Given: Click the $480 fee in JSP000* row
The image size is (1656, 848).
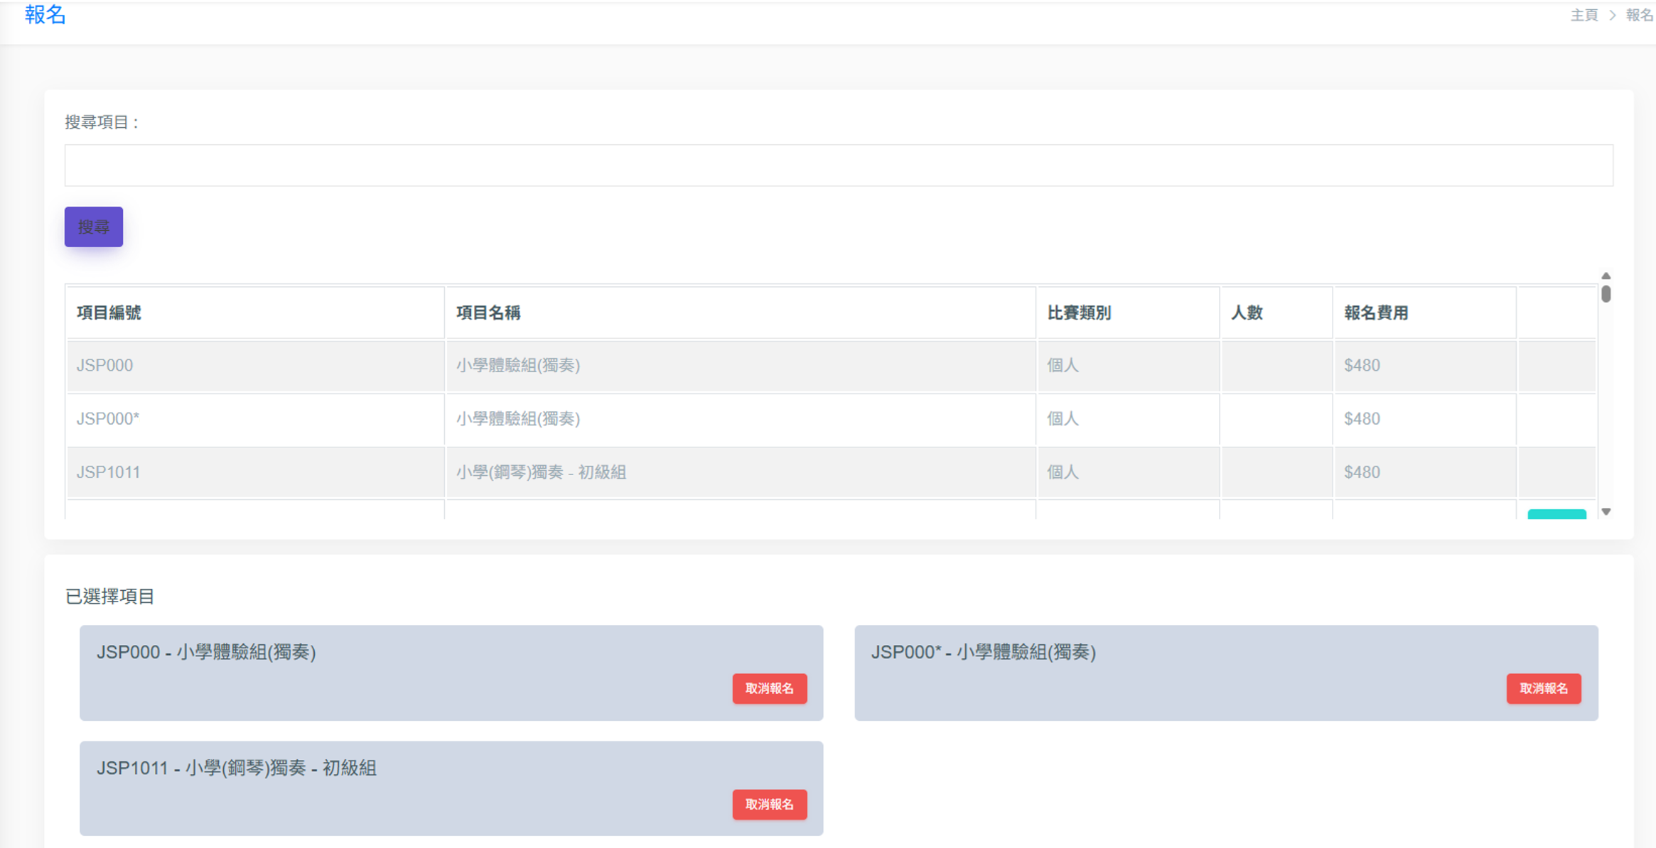Looking at the screenshot, I should click(x=1362, y=419).
